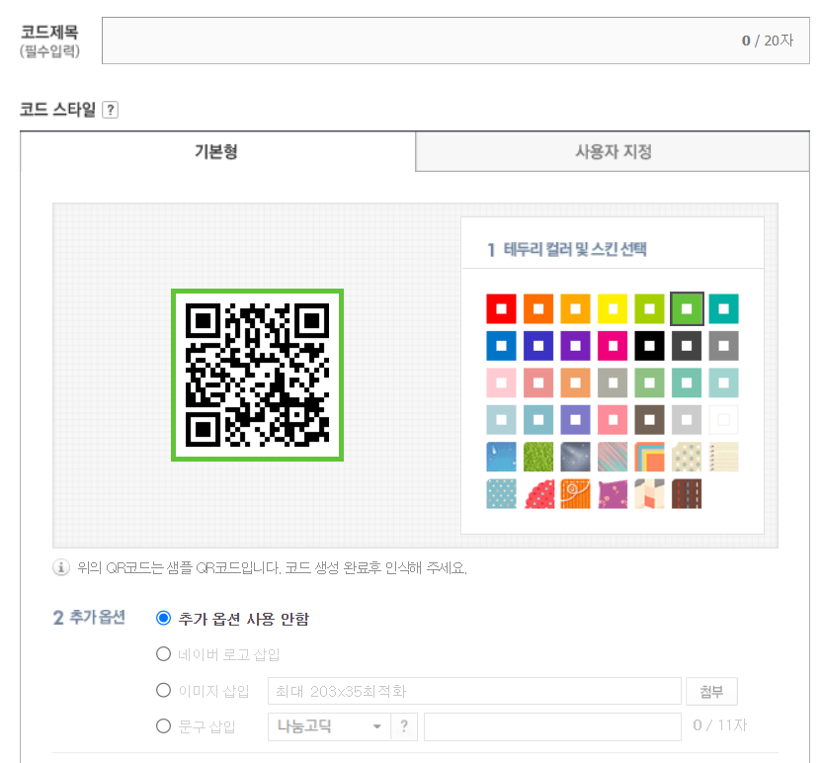Choose the amber border color swatch
Viewport: 822px width, 763px height.
pos(575,309)
